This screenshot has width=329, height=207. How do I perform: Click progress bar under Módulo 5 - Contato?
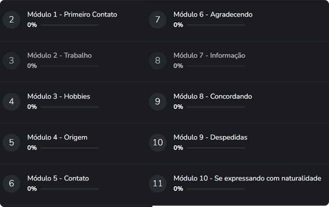69,189
